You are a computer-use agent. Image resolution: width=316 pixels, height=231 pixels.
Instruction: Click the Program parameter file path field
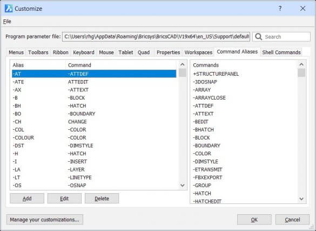156,37
